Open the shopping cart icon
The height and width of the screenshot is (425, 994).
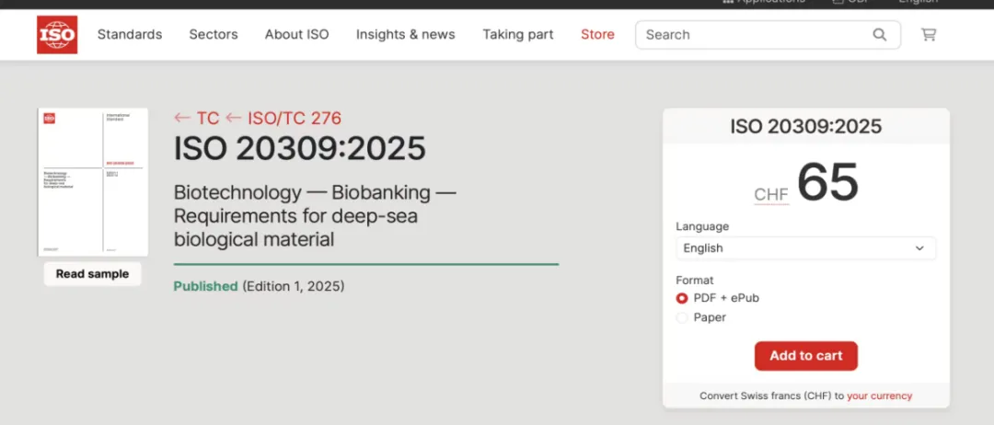929,35
